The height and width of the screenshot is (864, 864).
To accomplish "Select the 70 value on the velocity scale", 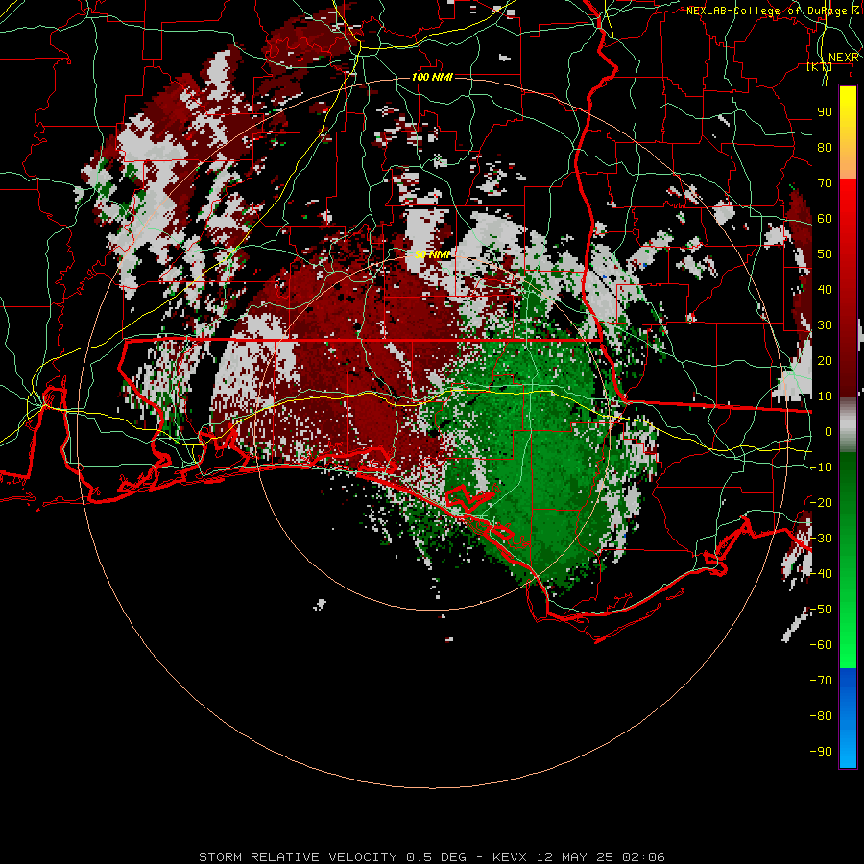I will tap(825, 183).
